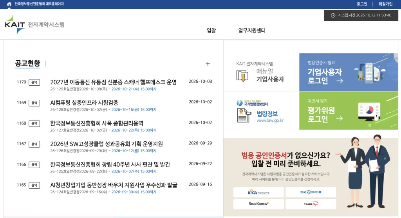Click the monitor chart illustration on 평가위원 banner
Viewport: 401px width, 218px height.
369,112
